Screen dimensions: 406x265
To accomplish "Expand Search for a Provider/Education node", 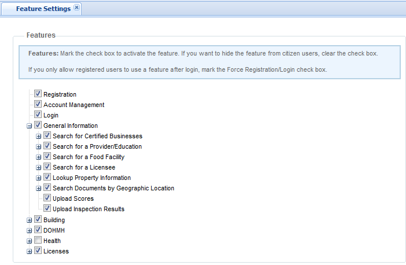I will point(39,146).
